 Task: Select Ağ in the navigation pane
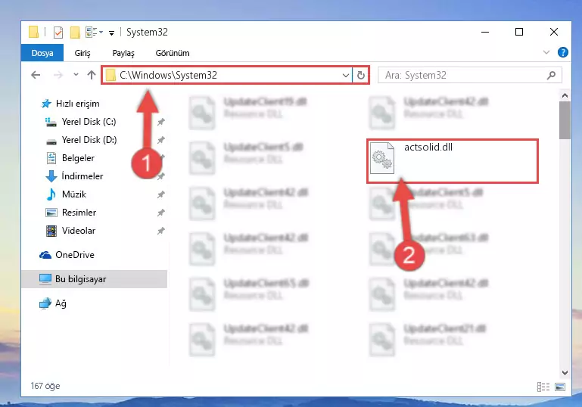point(61,303)
